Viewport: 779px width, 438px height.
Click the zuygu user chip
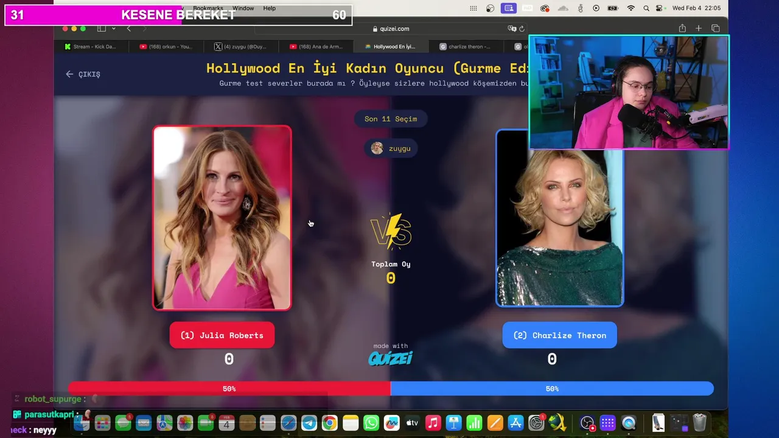391,148
